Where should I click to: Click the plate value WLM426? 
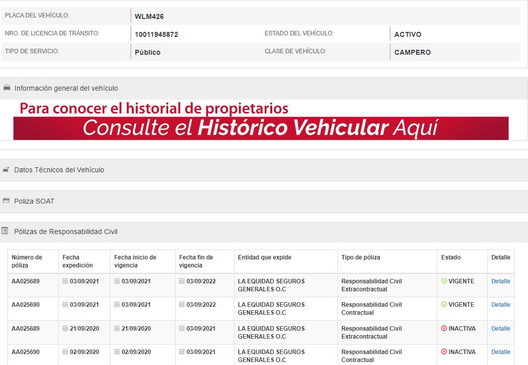[x=149, y=16]
